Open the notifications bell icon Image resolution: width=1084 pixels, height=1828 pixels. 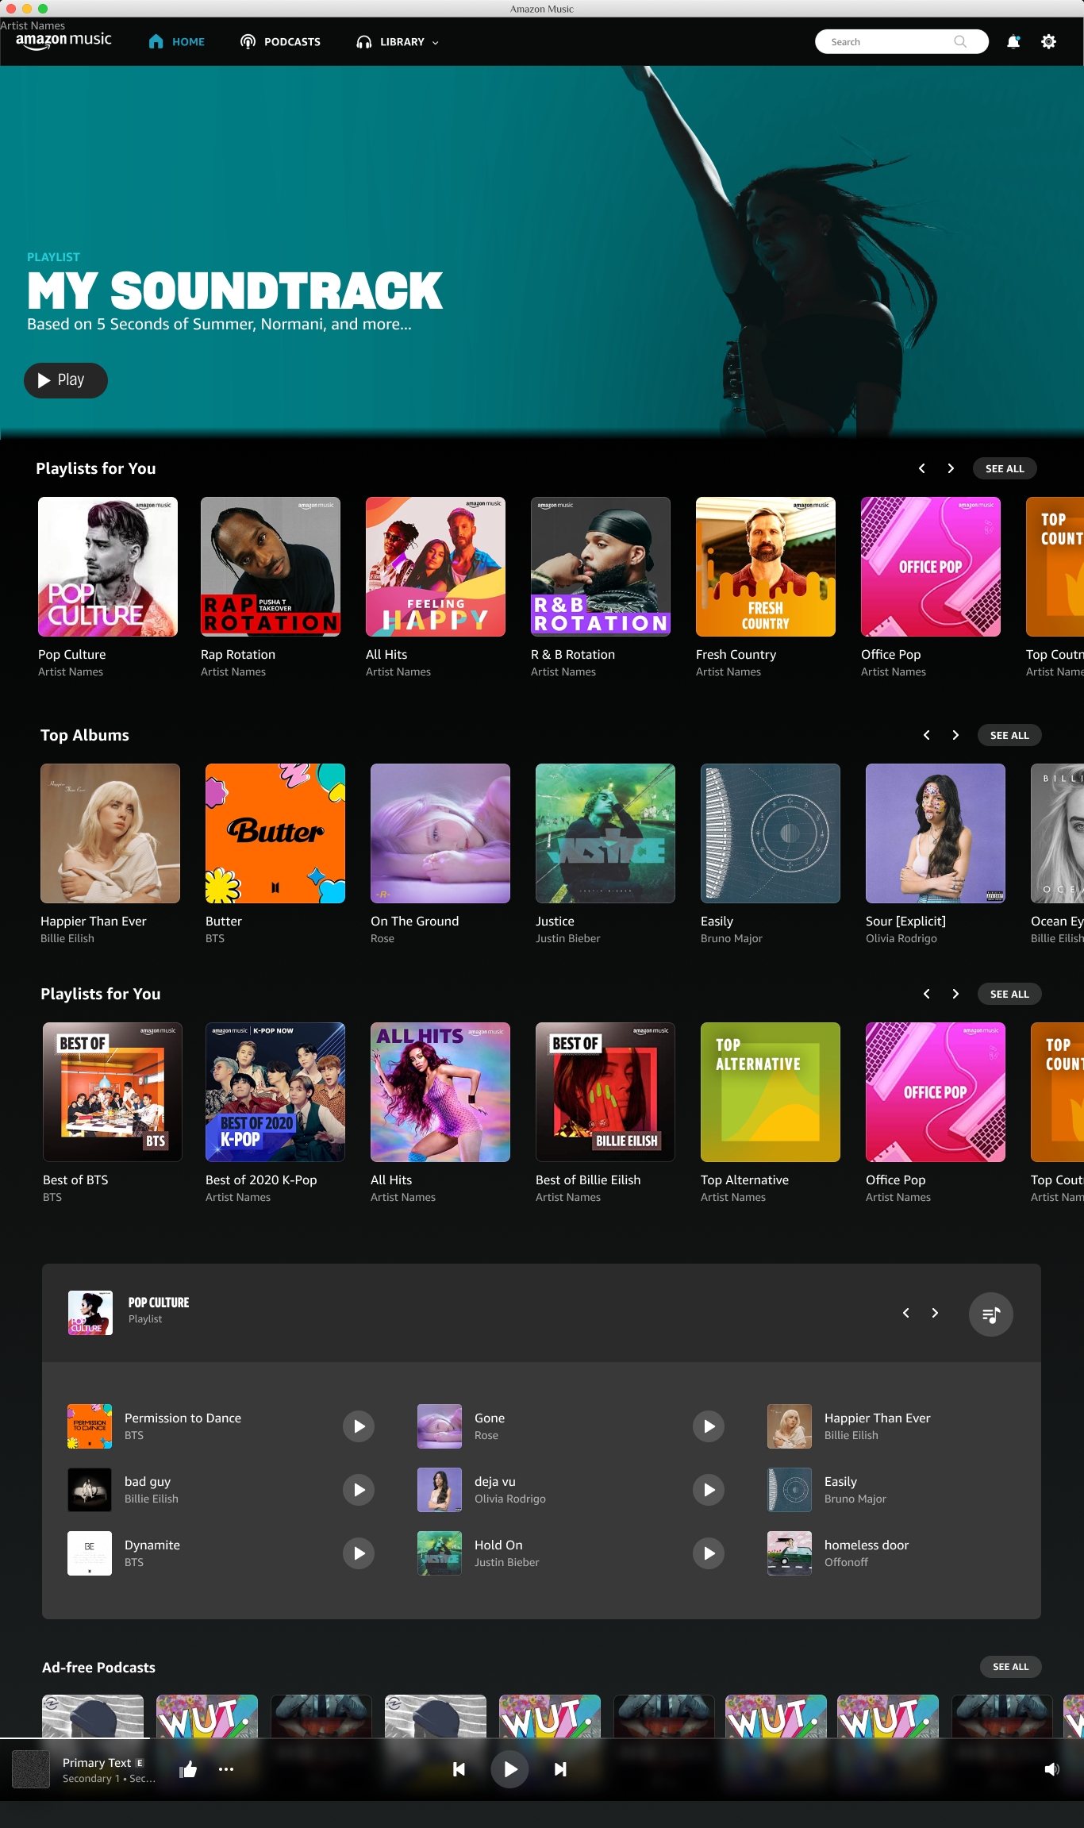tap(1013, 42)
